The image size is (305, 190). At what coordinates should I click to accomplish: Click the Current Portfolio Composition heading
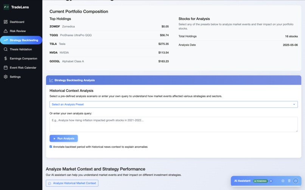[x=79, y=11]
